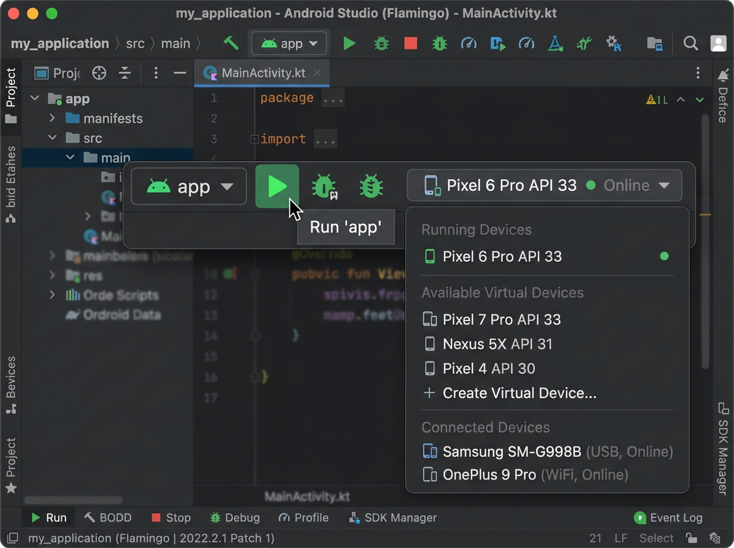
Task: Click the LF line separator in the status bar
Action: pos(621,538)
